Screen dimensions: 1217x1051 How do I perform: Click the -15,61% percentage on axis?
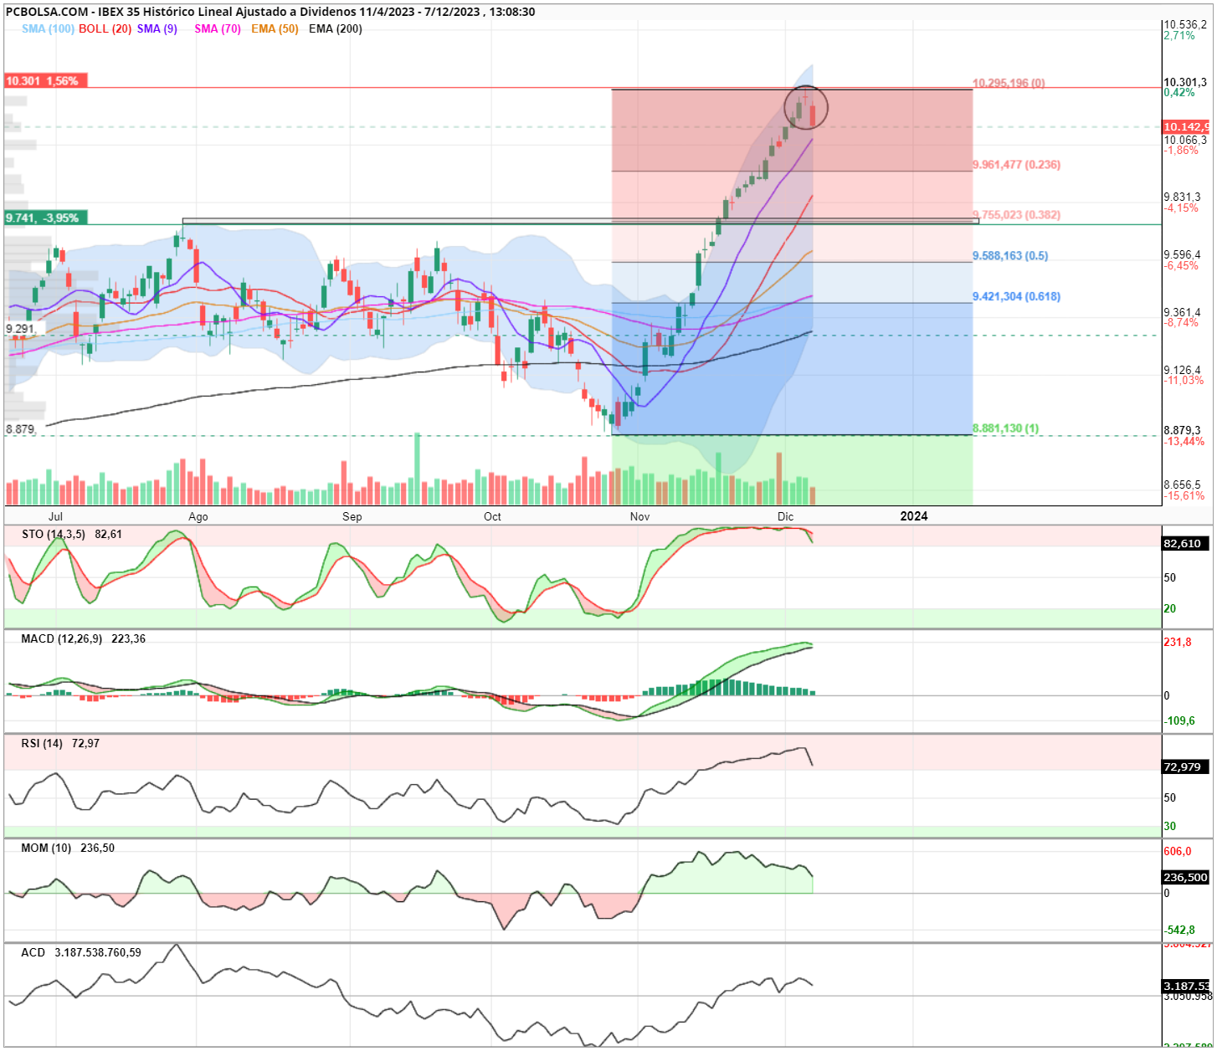[x=1185, y=496]
